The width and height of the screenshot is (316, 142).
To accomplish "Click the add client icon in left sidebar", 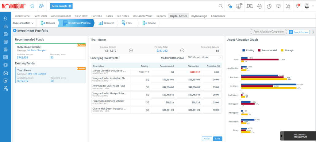I will [x=6, y=19].
